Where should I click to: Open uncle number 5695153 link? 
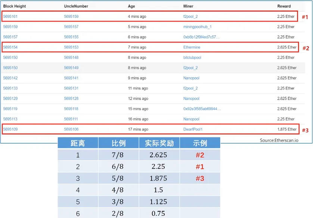(71, 47)
